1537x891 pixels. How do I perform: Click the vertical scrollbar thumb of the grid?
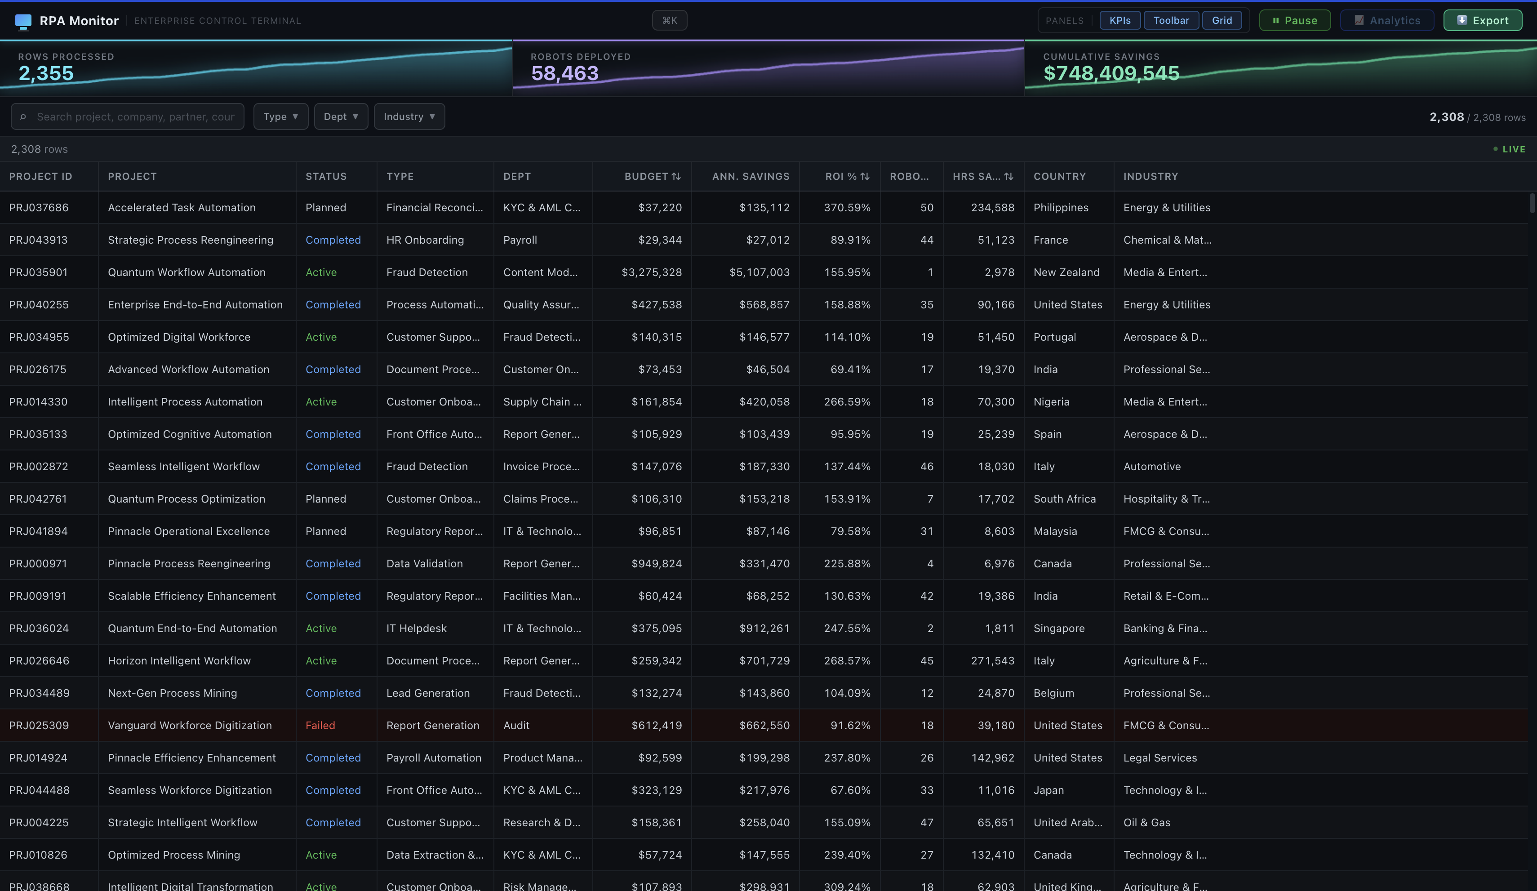tap(1532, 203)
